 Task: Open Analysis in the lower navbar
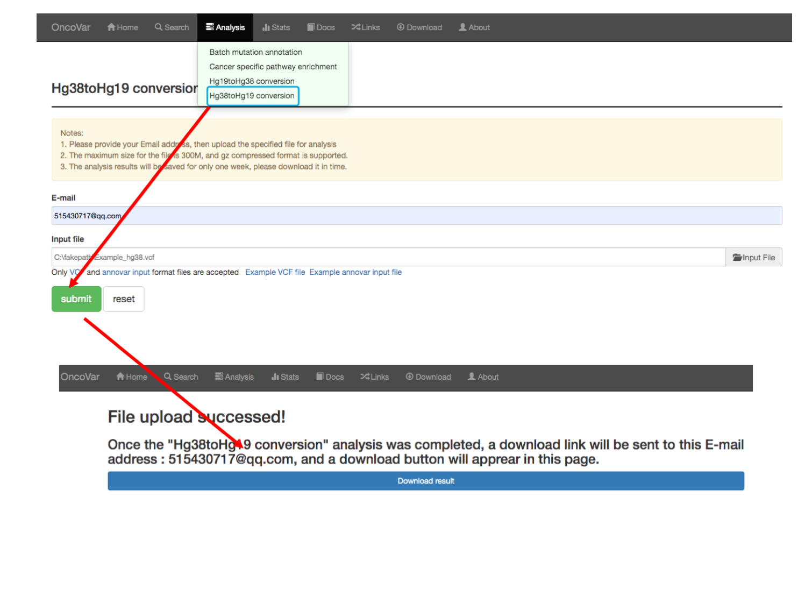[234, 377]
